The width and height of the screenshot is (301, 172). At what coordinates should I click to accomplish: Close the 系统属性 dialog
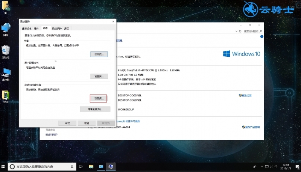113,21
